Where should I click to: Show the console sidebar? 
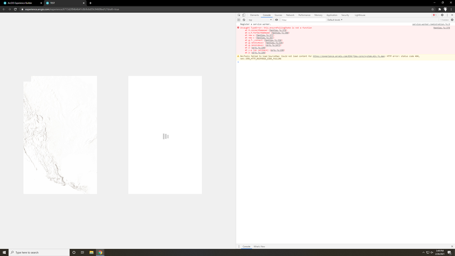pyautogui.click(x=239, y=20)
